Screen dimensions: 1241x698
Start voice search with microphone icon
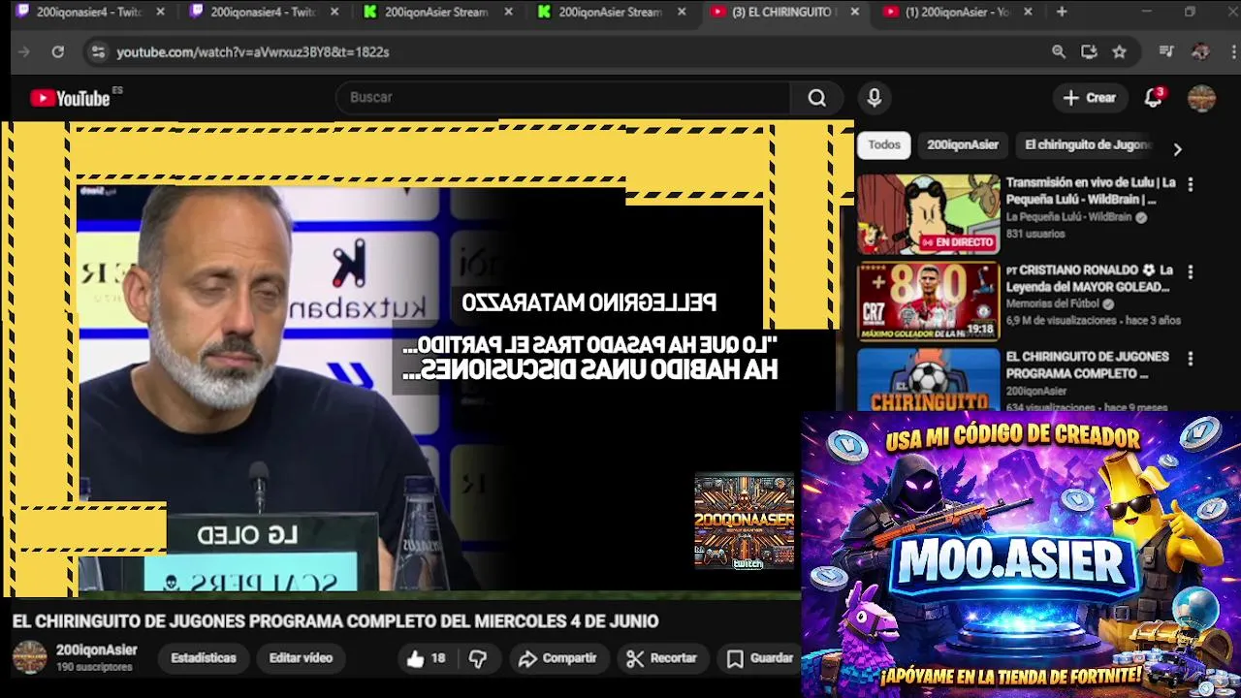[x=875, y=98]
